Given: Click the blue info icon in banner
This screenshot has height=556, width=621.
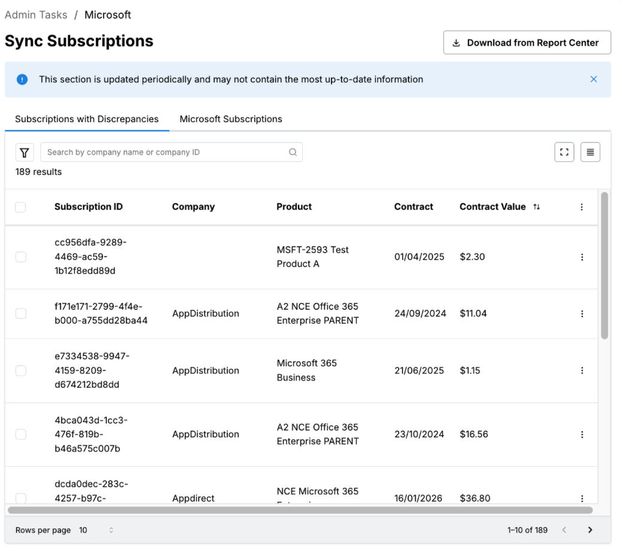Looking at the screenshot, I should point(22,80).
